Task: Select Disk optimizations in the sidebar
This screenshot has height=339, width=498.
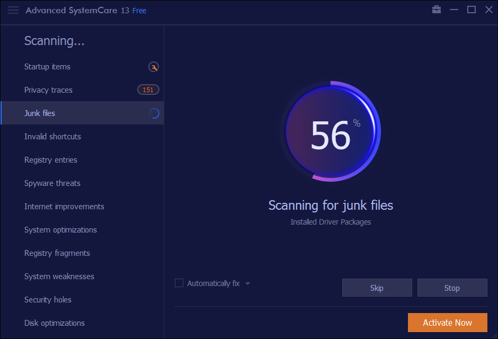Action: tap(55, 323)
